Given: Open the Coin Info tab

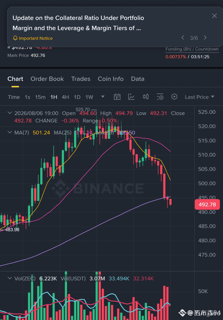Looking at the screenshot, I should pos(111,79).
